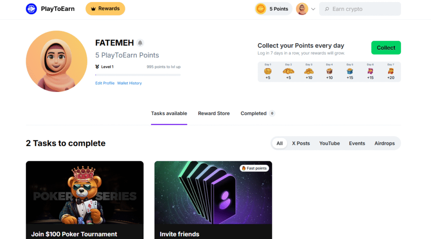Click the level progress bar

click(x=138, y=75)
